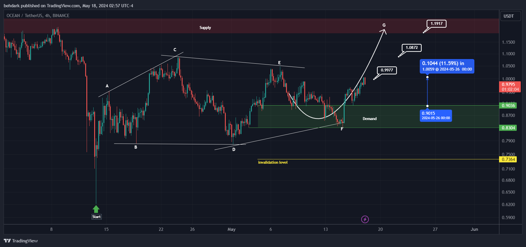The width and height of the screenshot is (526, 247).
Task: Click wave label G
Action: [x=384, y=25]
